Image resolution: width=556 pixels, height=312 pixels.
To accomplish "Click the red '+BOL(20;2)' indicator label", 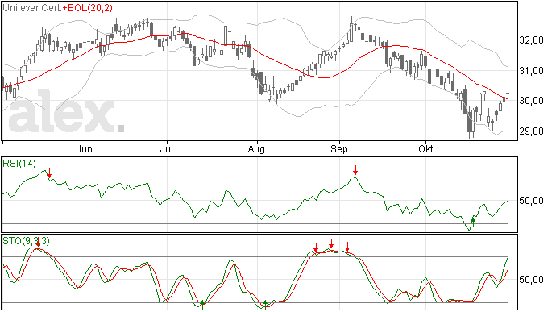I will [x=87, y=8].
